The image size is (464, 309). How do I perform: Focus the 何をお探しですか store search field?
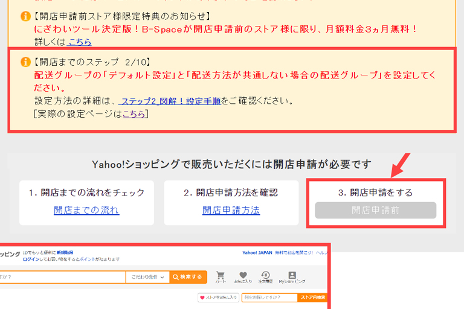(x=269, y=298)
